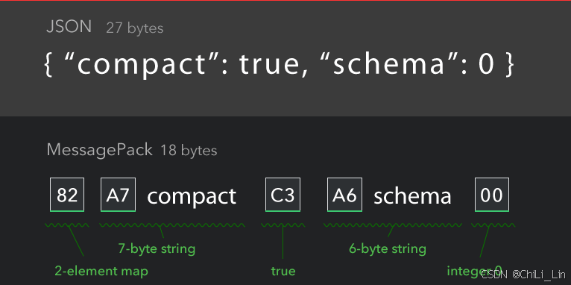Click the "compact" key in JSON text

(x=143, y=64)
